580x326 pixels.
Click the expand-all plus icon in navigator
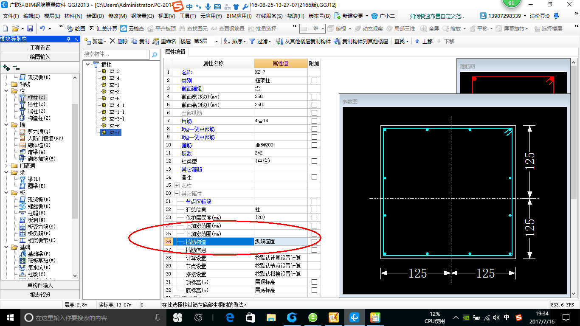(x=6, y=67)
